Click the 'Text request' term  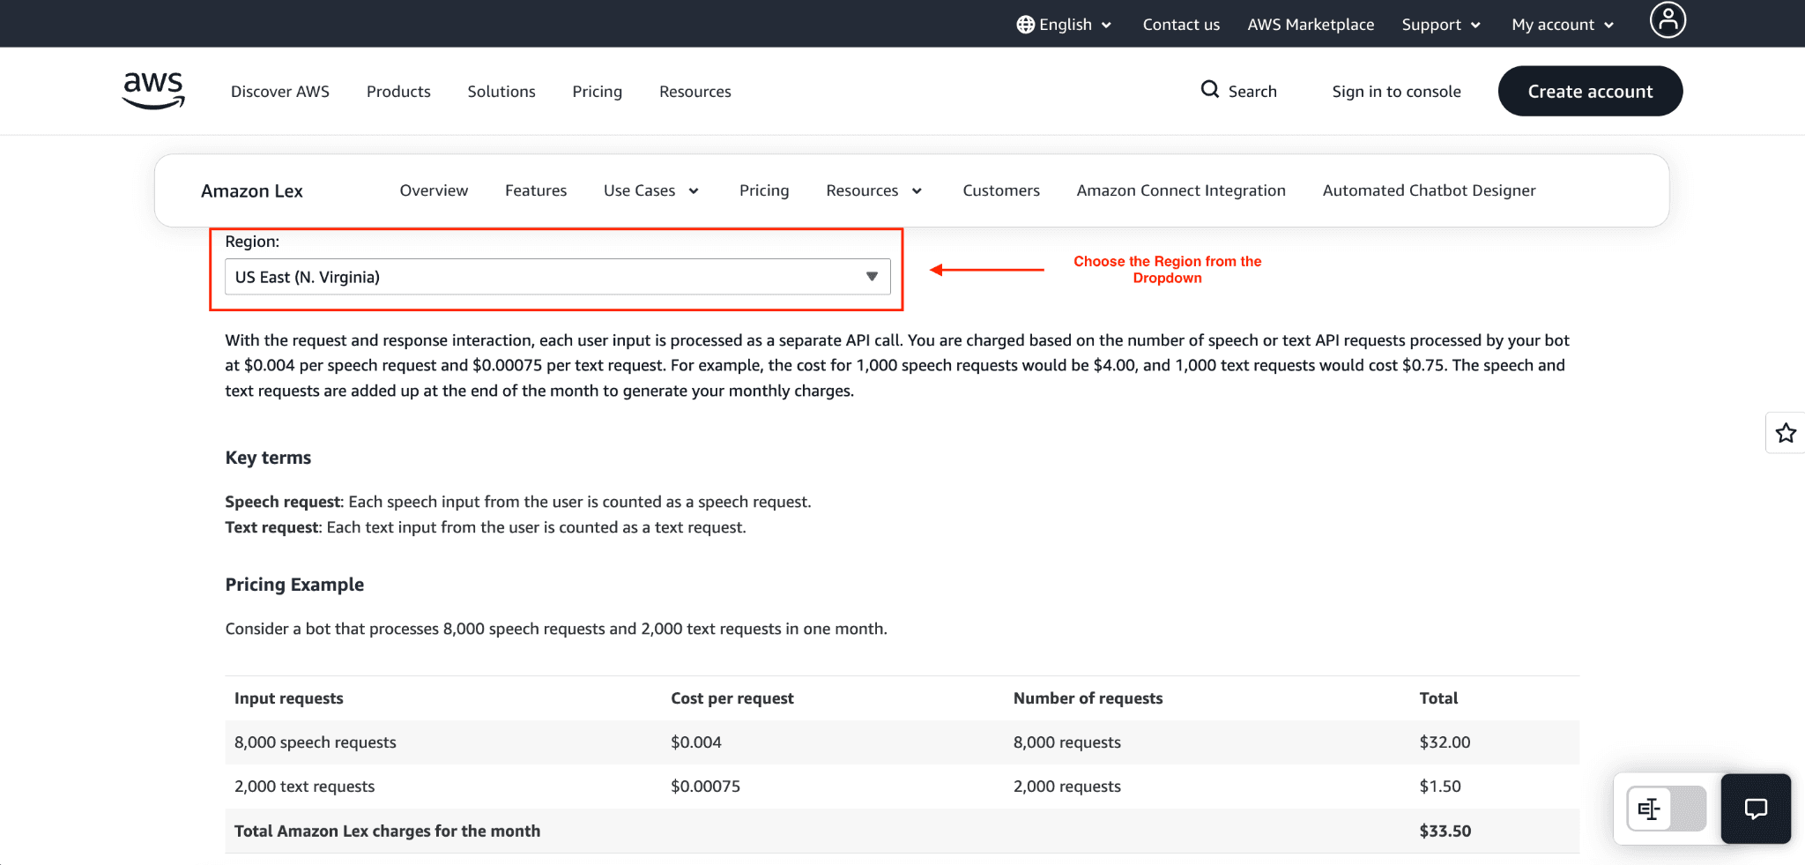tap(271, 527)
